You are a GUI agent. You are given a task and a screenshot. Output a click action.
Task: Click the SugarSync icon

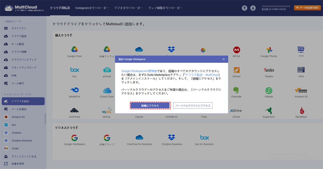(269, 110)
